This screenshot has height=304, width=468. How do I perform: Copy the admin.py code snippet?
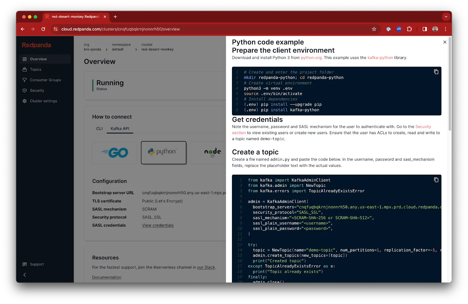point(436,180)
